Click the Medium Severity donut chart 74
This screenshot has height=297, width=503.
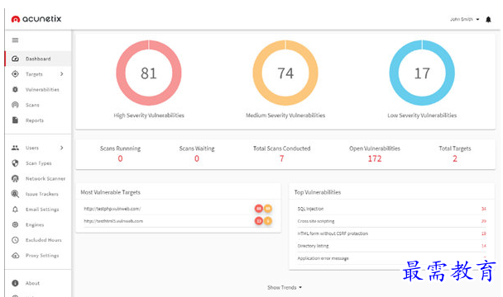coord(285,73)
